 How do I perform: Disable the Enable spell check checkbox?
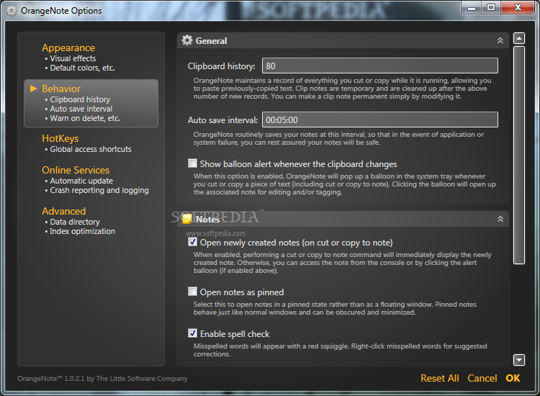pyautogui.click(x=192, y=333)
